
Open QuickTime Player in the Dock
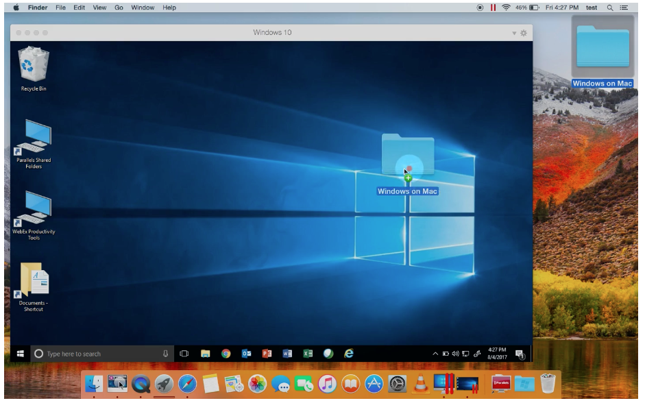pos(141,384)
